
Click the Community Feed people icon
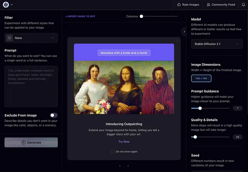pos(208,4)
